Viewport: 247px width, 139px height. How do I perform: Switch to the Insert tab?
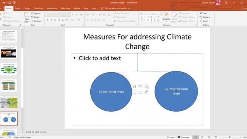(x=18, y=8)
